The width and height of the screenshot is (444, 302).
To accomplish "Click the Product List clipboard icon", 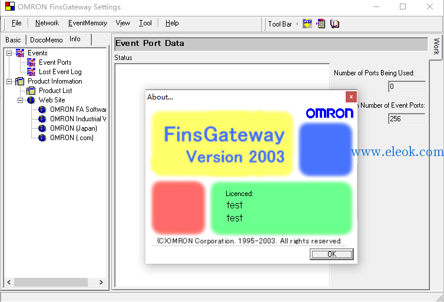I will 31,91.
